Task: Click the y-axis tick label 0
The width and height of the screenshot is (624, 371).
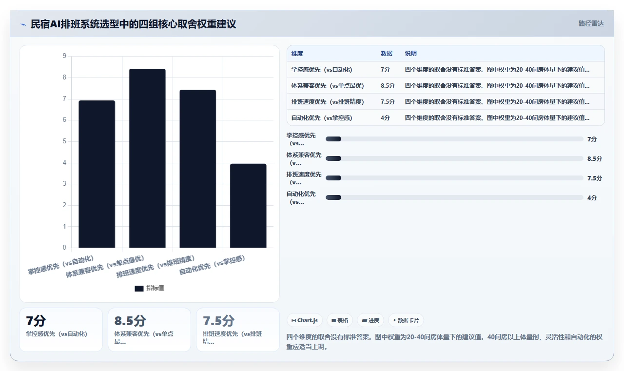Action: pyautogui.click(x=64, y=248)
